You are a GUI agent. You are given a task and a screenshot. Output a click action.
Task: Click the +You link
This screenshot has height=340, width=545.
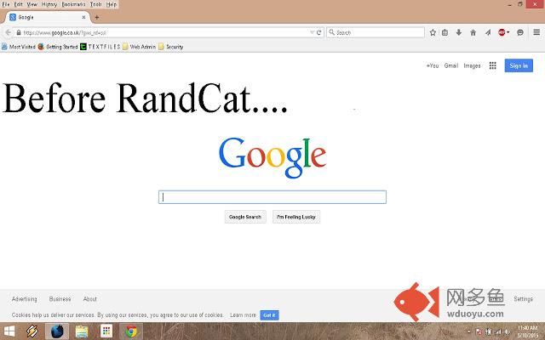click(433, 65)
